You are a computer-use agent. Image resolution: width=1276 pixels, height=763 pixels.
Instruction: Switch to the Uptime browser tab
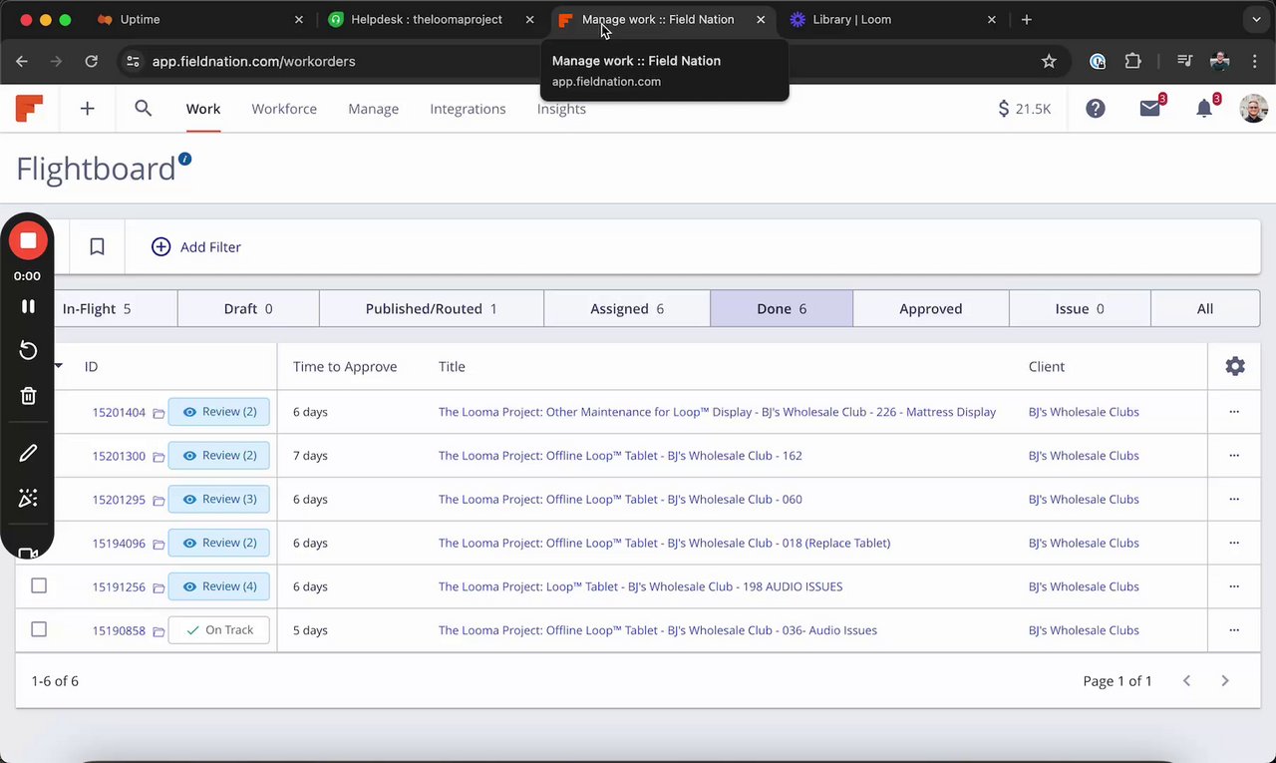pos(201,20)
